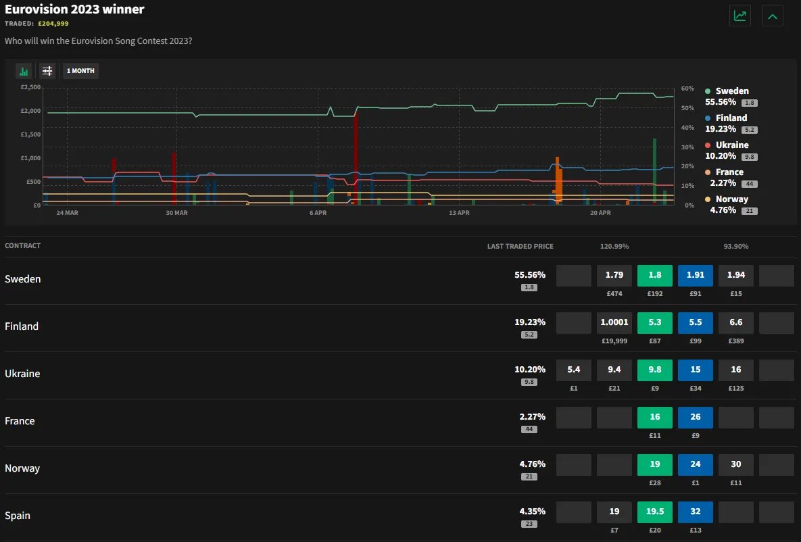801x542 pixels.
Task: Click Sweden blue 1.91 sell price
Action: (x=695, y=276)
